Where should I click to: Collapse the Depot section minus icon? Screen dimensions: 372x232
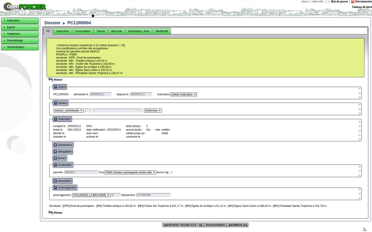coord(55,87)
